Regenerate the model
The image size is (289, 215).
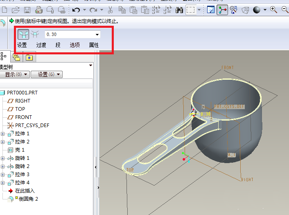(x=156, y=10)
